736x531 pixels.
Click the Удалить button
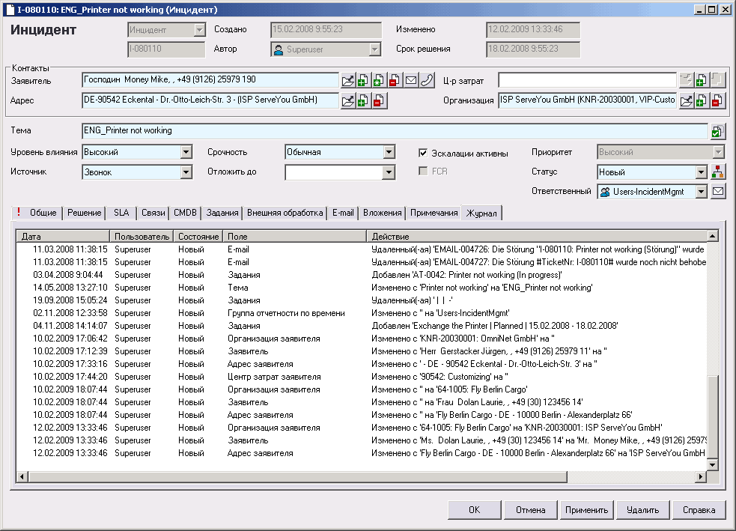tap(642, 510)
